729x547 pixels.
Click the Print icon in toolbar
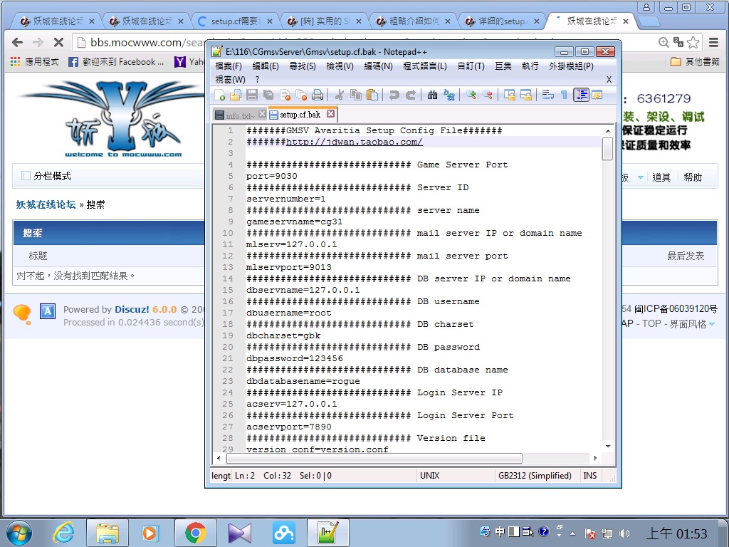click(x=318, y=95)
